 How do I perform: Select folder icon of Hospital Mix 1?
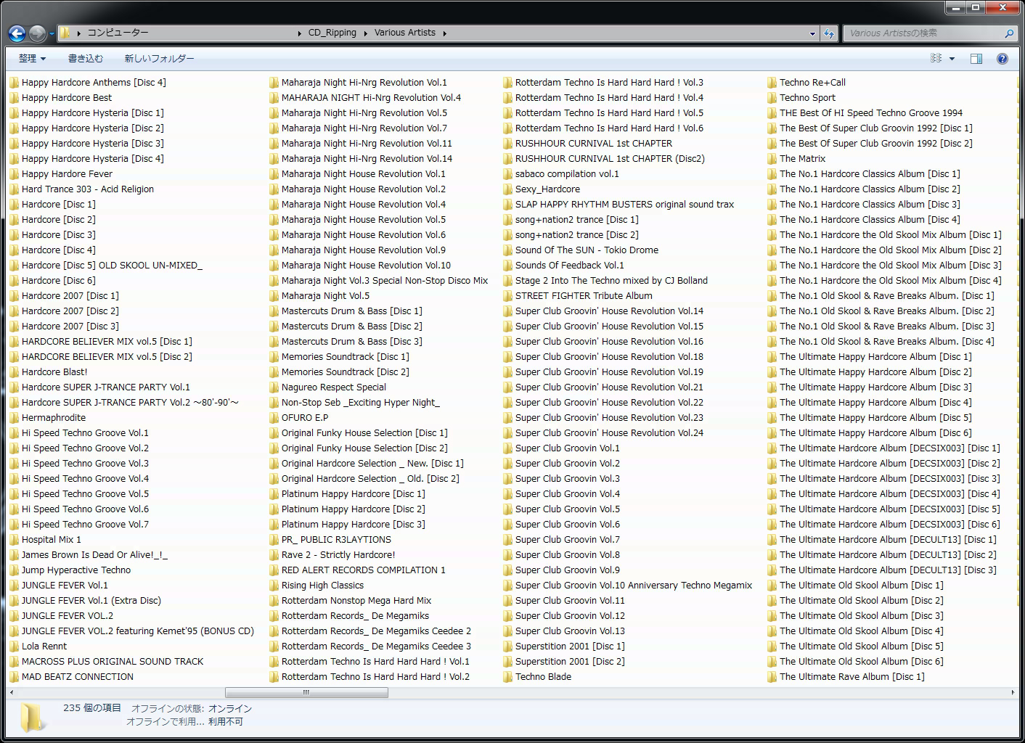pyautogui.click(x=14, y=540)
